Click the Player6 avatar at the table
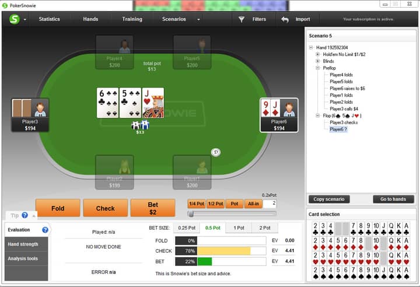 [289, 109]
